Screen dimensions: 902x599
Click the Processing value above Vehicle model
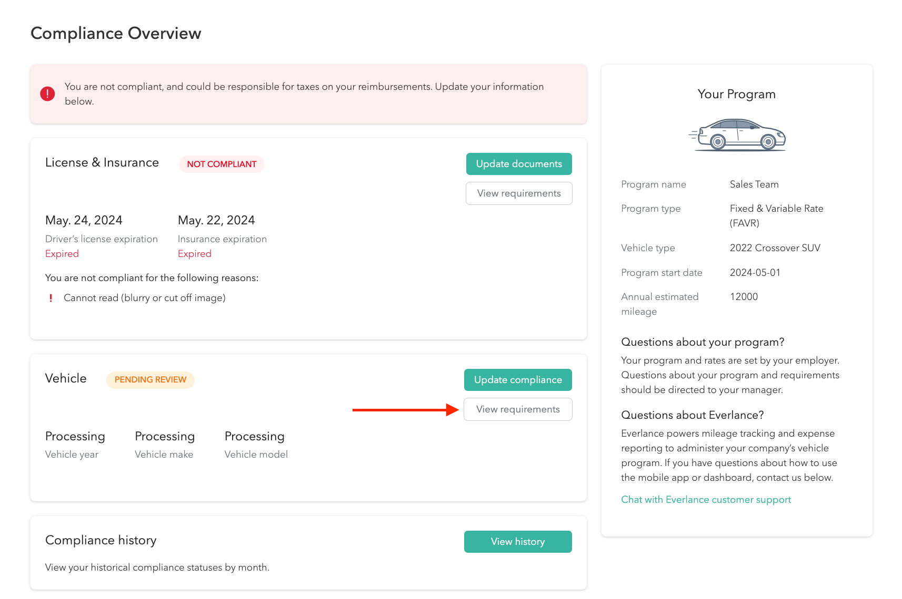[254, 436]
